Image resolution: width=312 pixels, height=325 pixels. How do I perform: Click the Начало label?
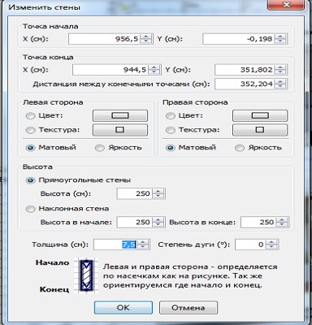tap(52, 262)
